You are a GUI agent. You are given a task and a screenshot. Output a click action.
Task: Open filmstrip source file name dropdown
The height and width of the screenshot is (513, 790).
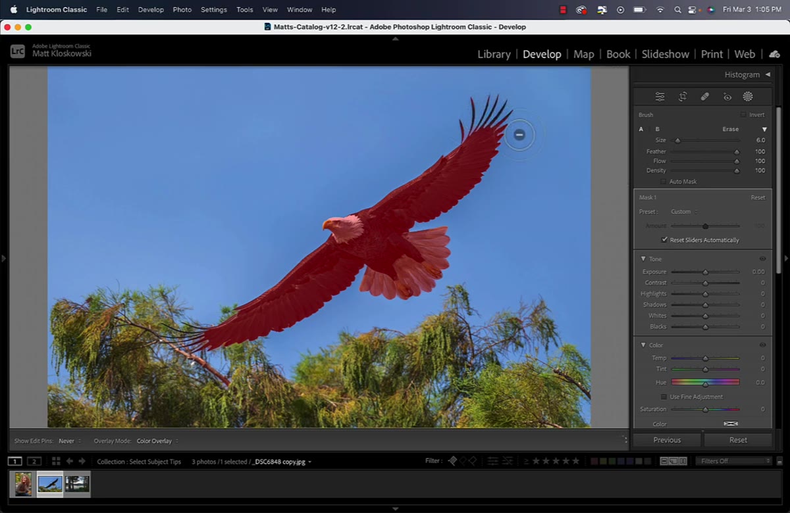[282, 462]
